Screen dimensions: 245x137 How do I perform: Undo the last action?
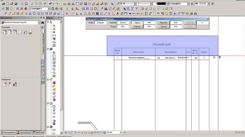tap(51, 3)
